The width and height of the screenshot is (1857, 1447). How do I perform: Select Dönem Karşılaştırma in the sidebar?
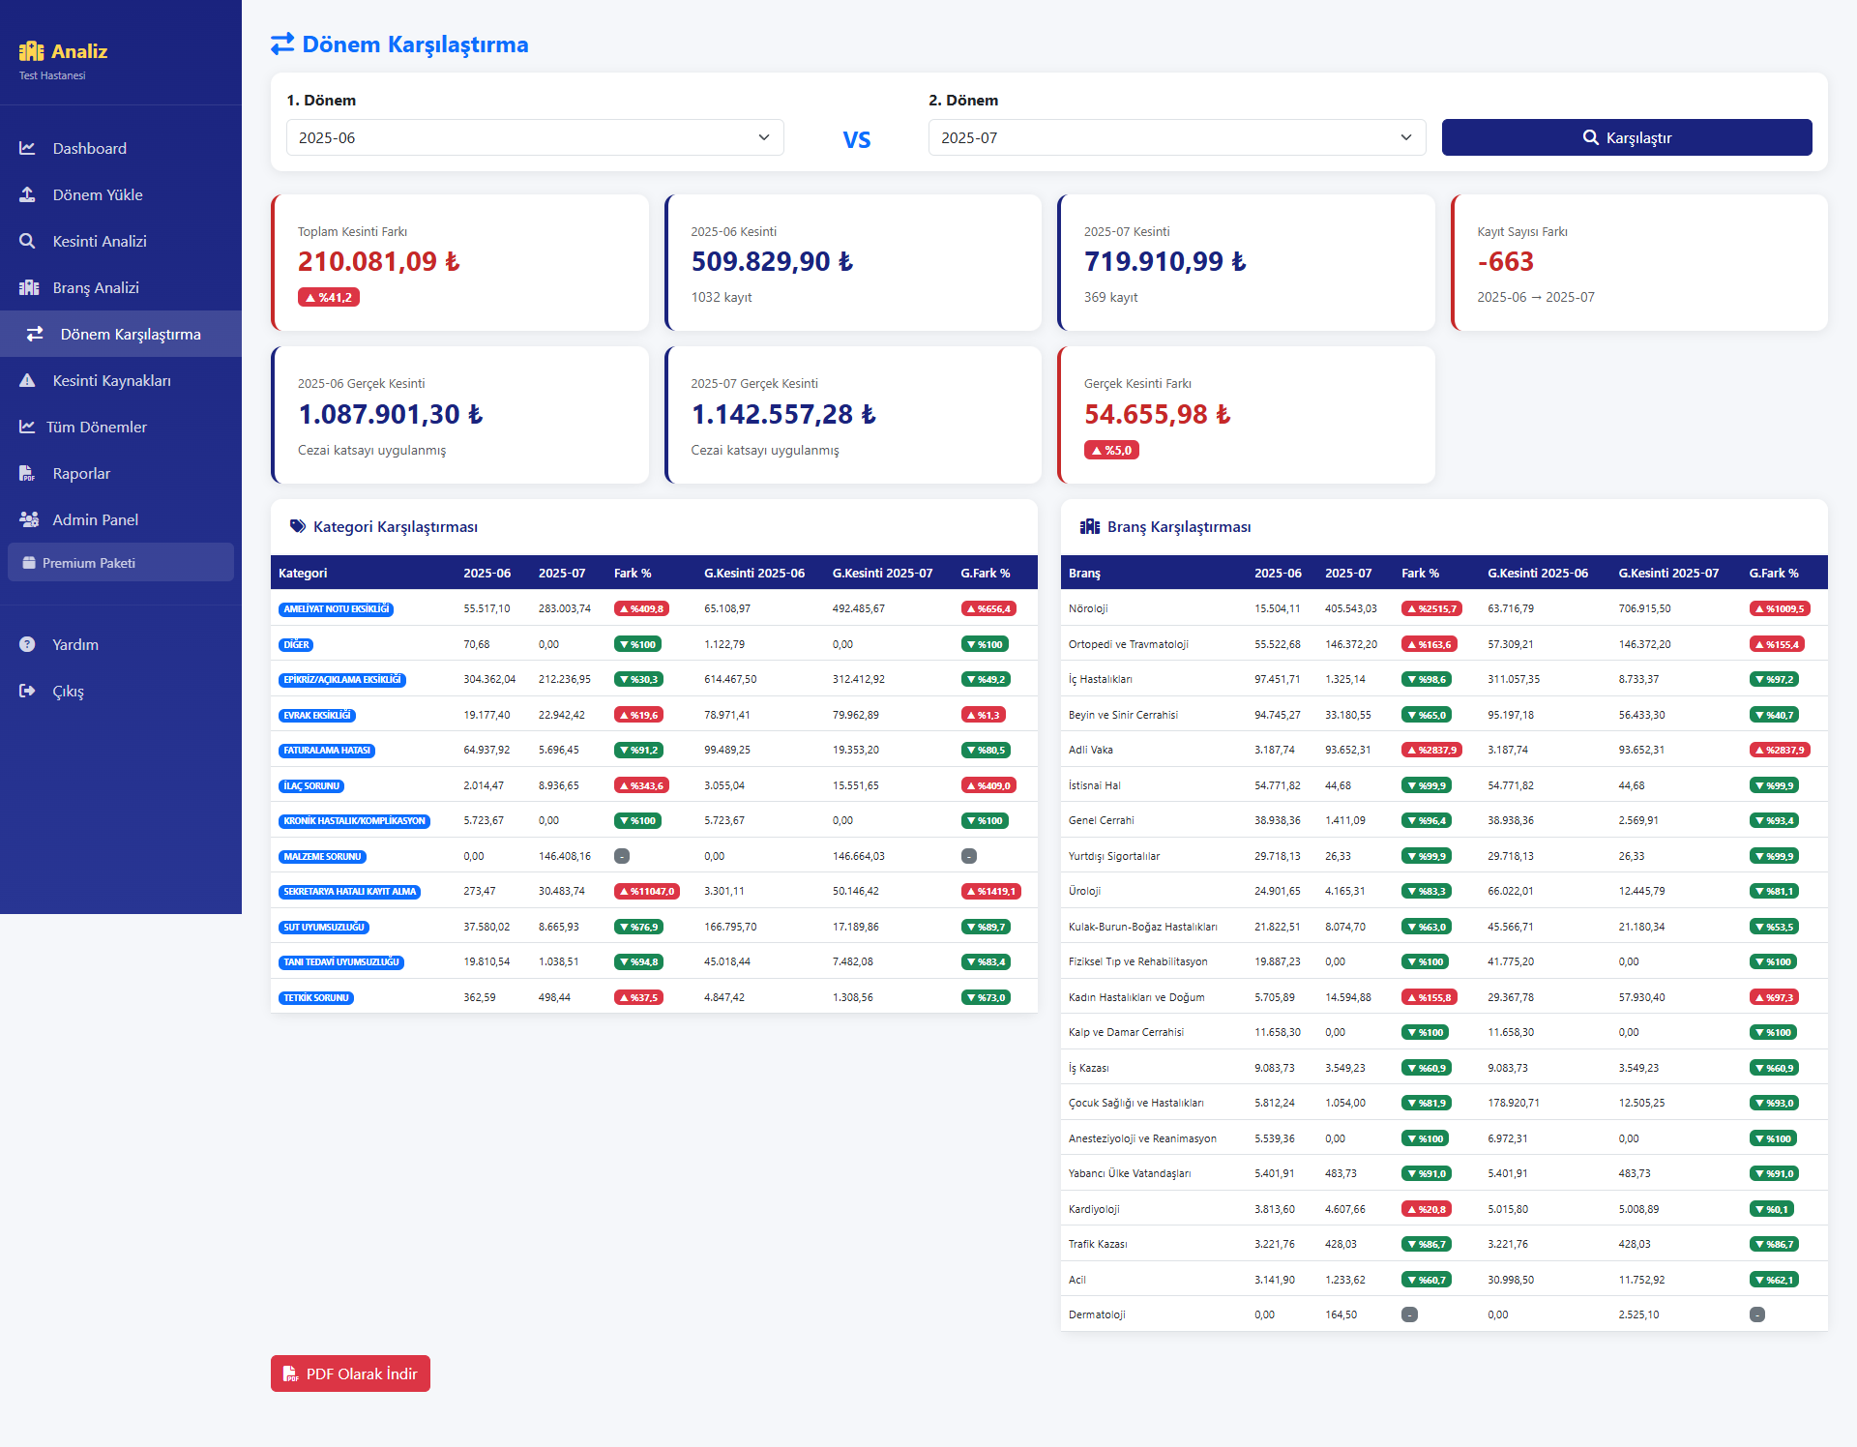point(130,334)
